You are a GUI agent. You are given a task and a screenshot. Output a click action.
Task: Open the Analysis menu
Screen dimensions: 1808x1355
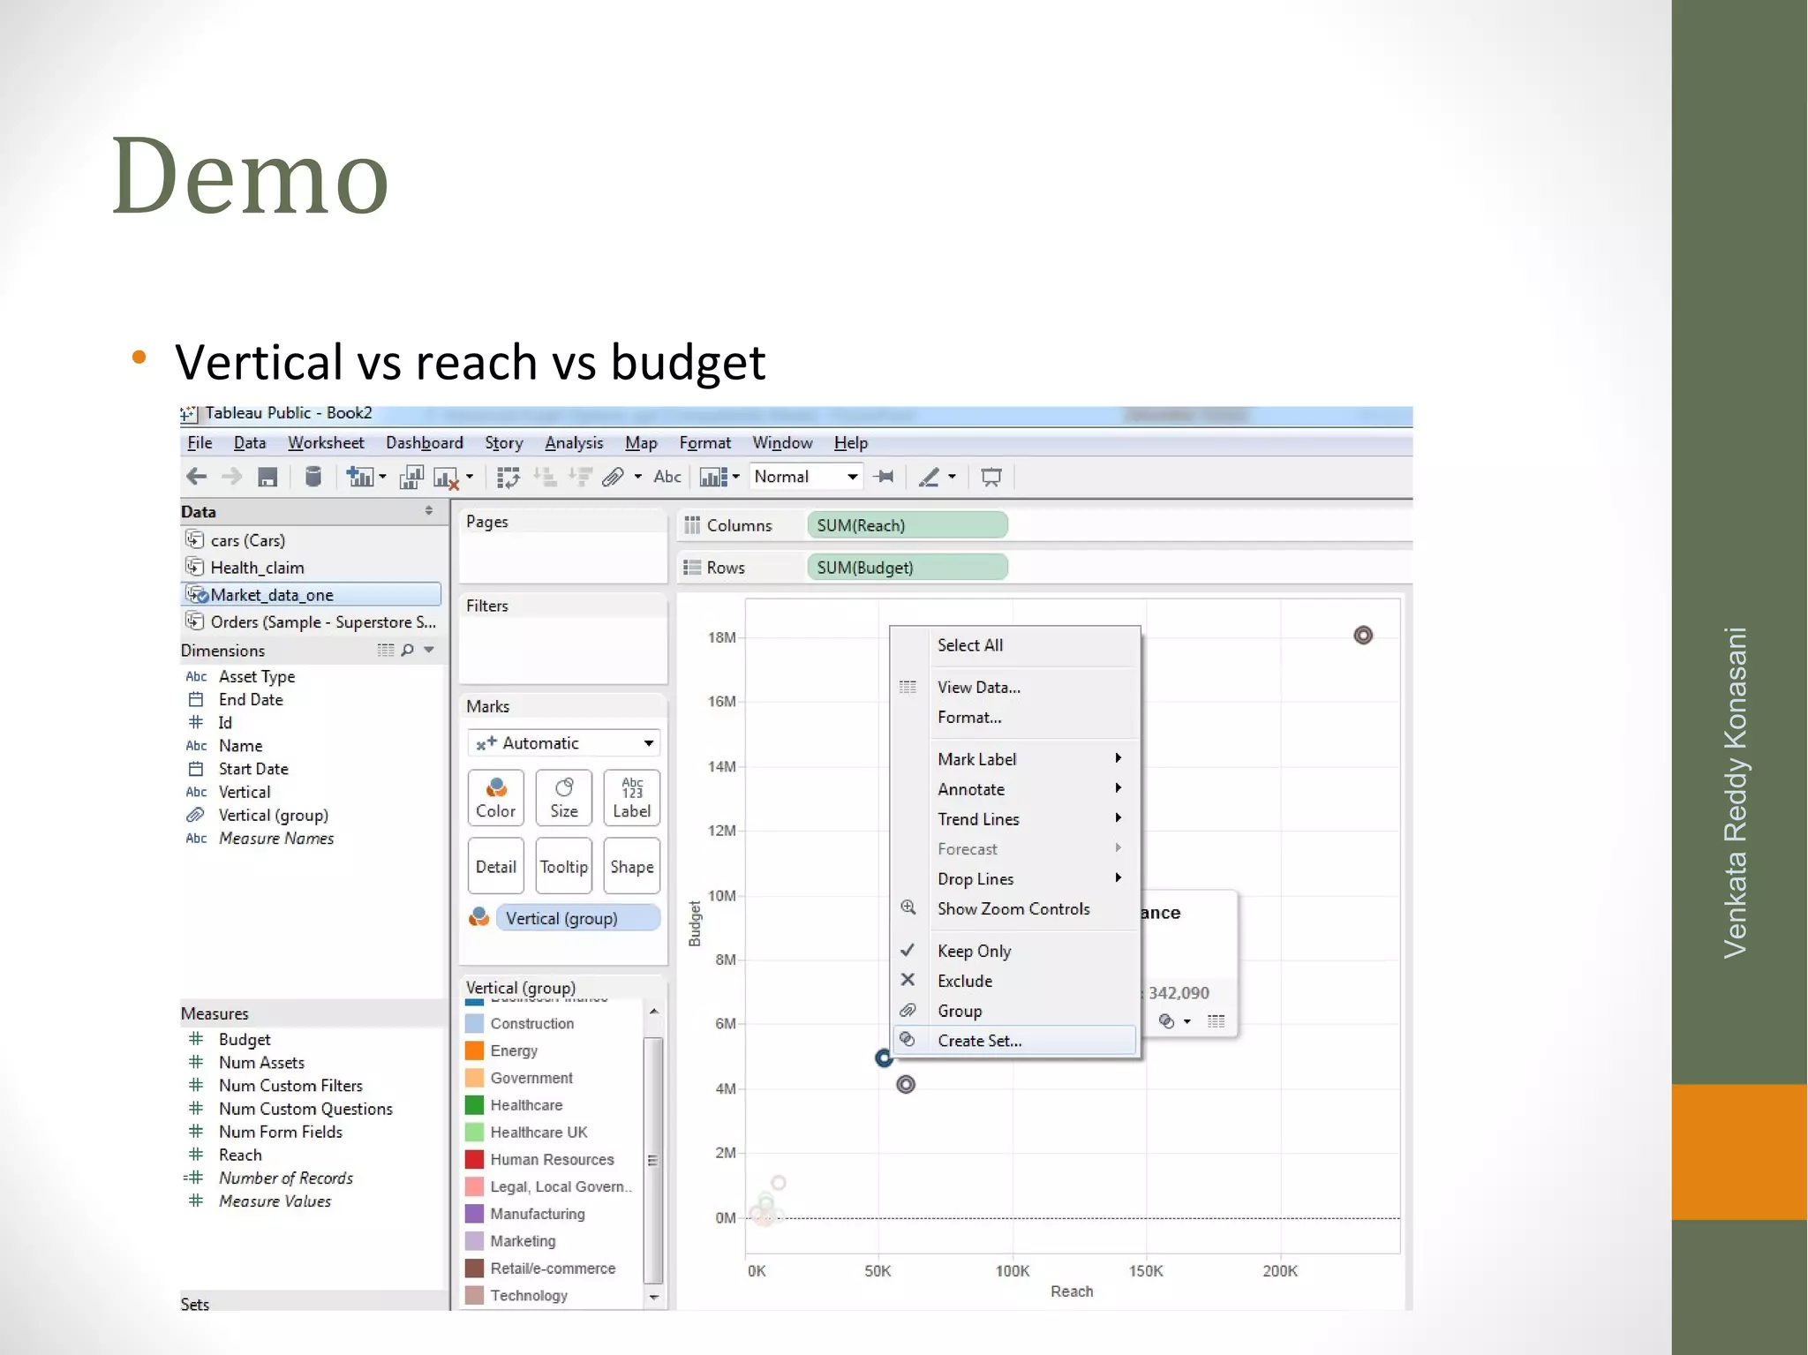pyautogui.click(x=574, y=443)
